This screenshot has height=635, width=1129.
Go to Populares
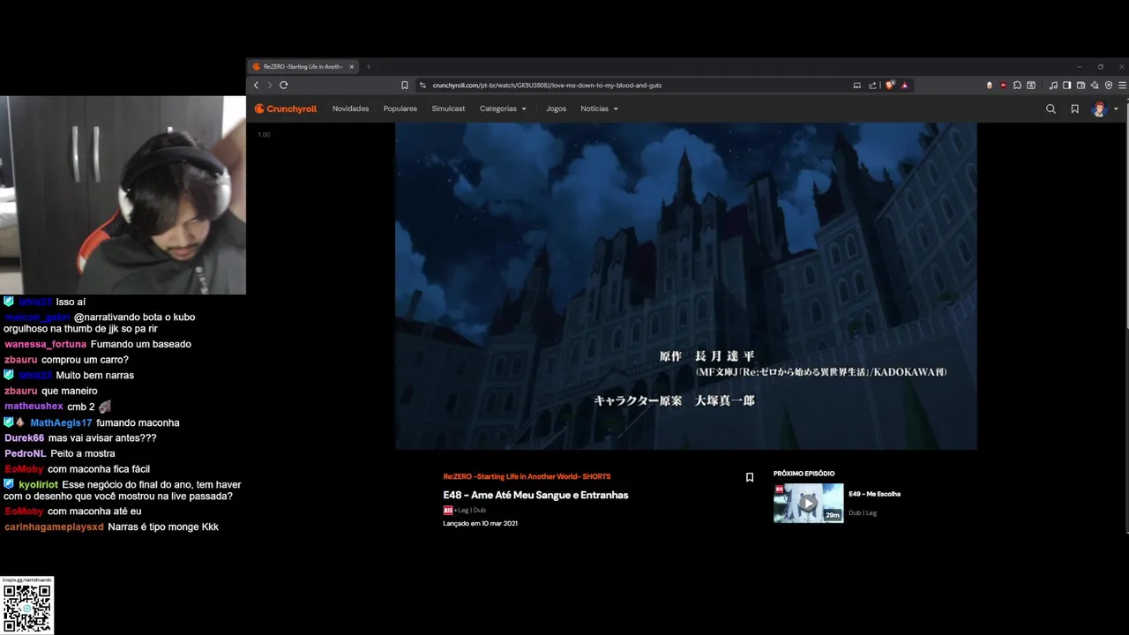coord(400,108)
